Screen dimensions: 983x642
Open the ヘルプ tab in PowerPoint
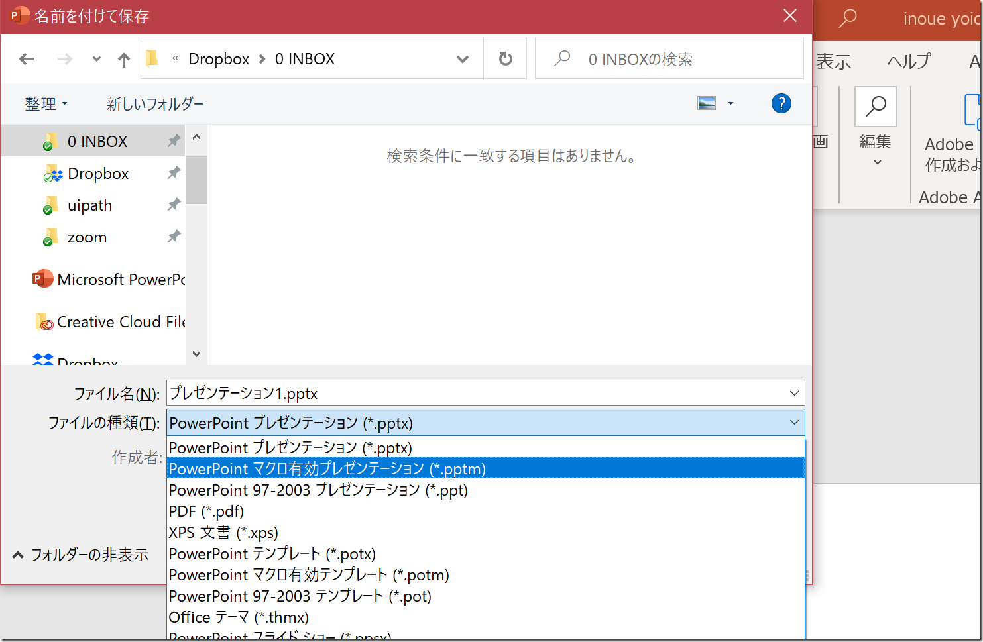(909, 62)
